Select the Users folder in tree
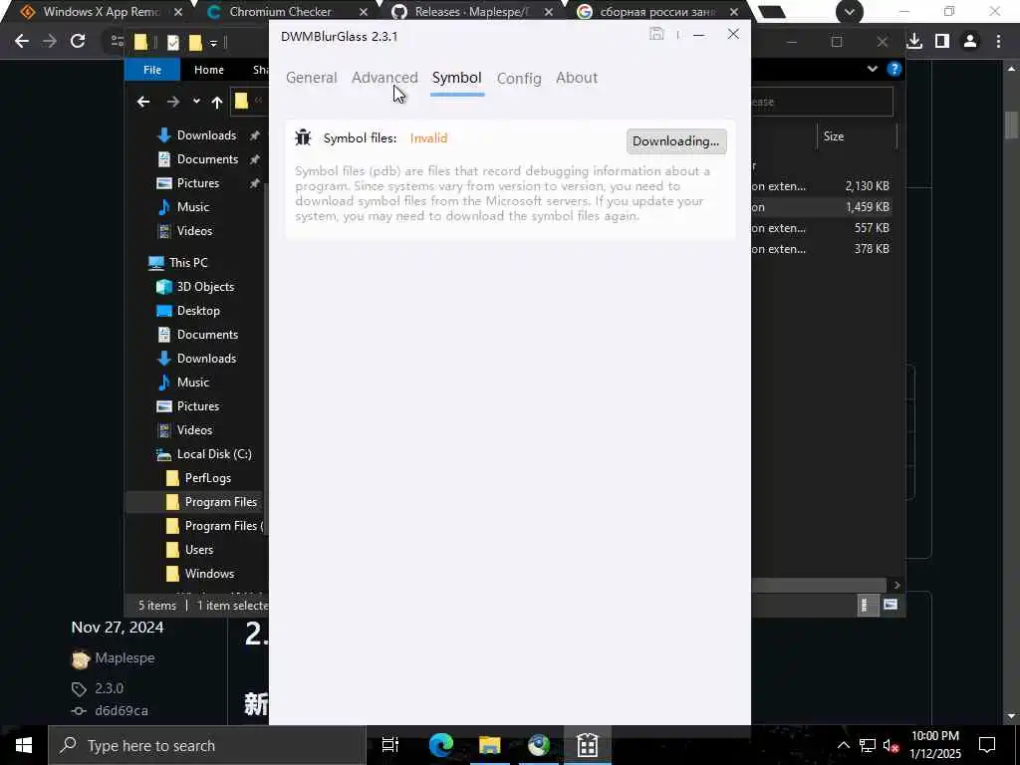The width and height of the screenshot is (1020, 765). [x=198, y=550]
